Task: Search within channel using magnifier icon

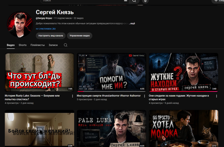Action: click(x=66, y=45)
